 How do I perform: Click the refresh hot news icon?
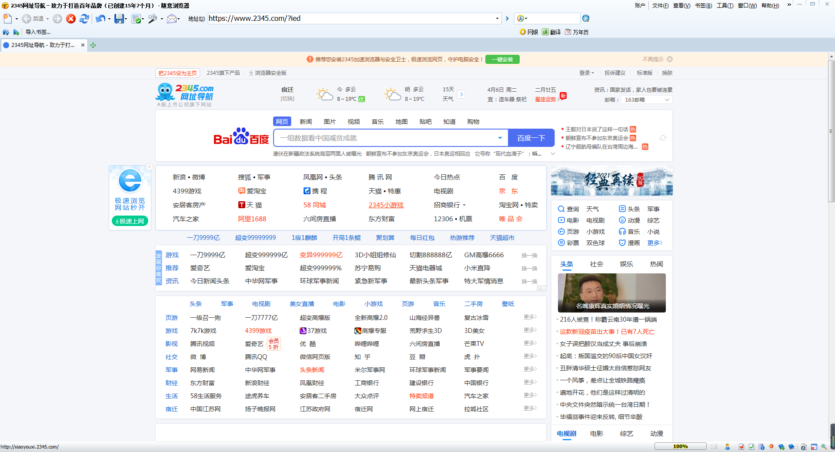pyautogui.click(x=663, y=138)
